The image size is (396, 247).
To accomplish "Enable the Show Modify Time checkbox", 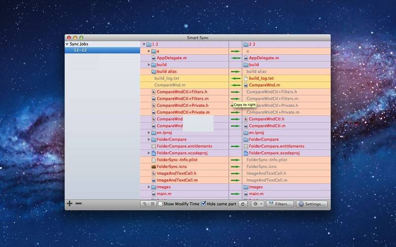I will [160, 204].
